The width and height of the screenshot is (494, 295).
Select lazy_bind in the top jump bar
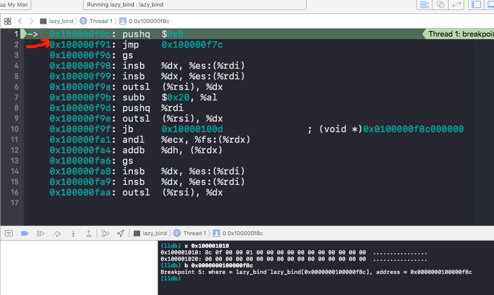click(57, 21)
